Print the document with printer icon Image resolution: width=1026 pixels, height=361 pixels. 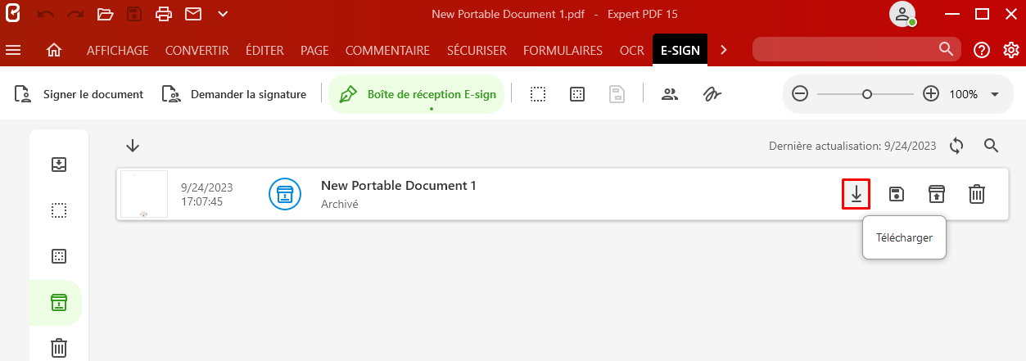[164, 14]
